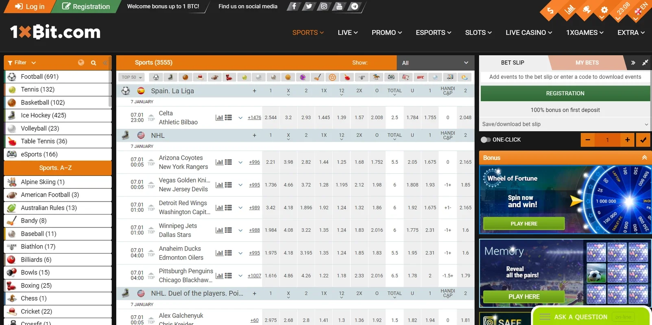
Task: Click odds 2.544 for Celta win
Action: [270, 118]
